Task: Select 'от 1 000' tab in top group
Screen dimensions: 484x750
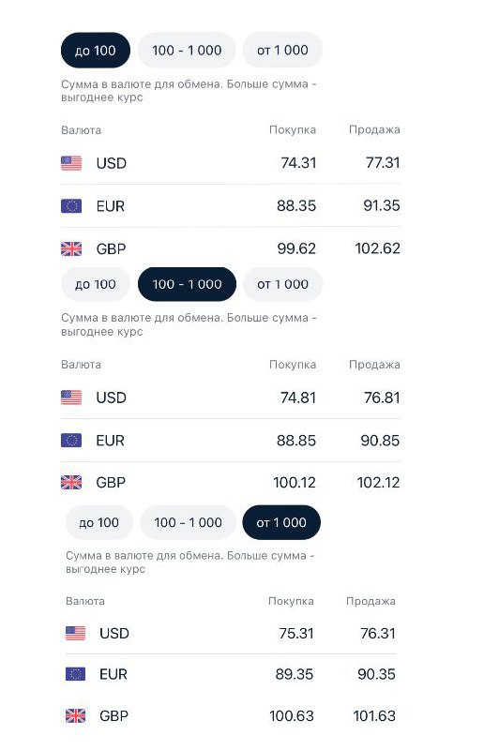Action: click(x=282, y=51)
